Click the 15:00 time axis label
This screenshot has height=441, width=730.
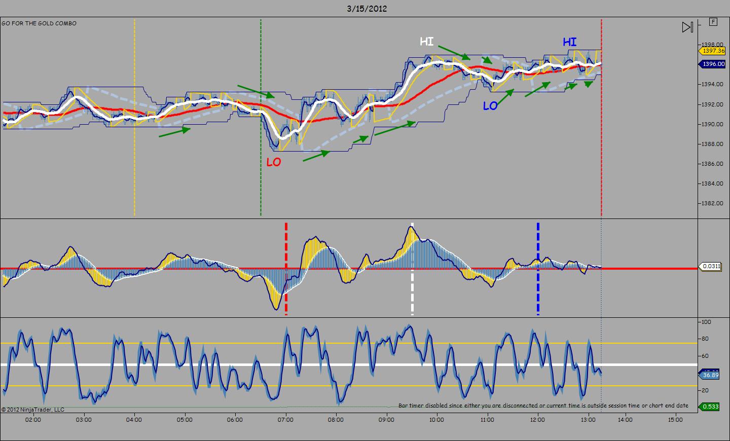click(675, 419)
